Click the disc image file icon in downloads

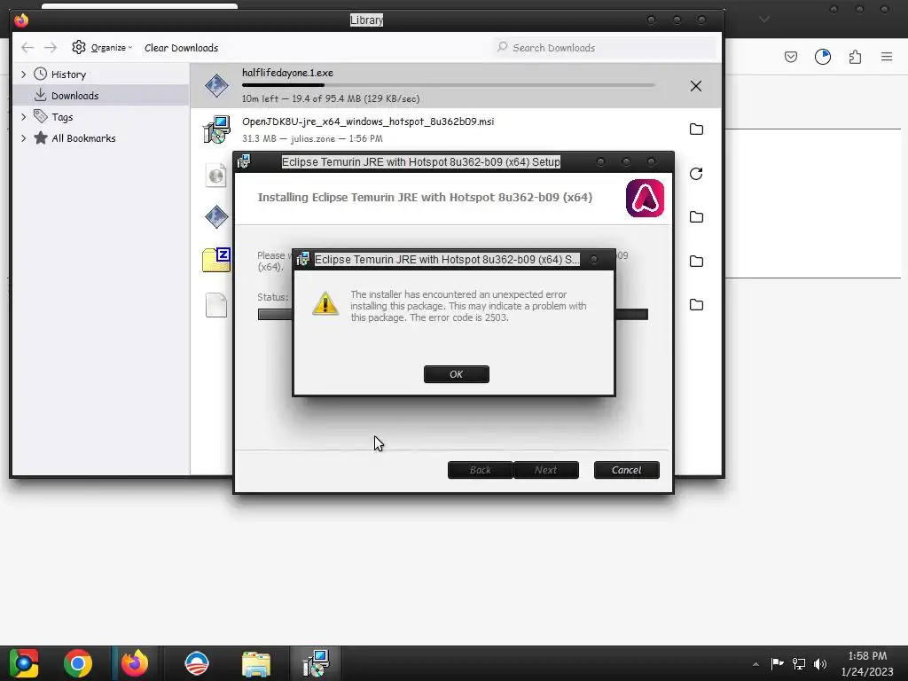216,175
